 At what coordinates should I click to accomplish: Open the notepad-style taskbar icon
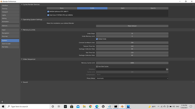(x=109, y=106)
